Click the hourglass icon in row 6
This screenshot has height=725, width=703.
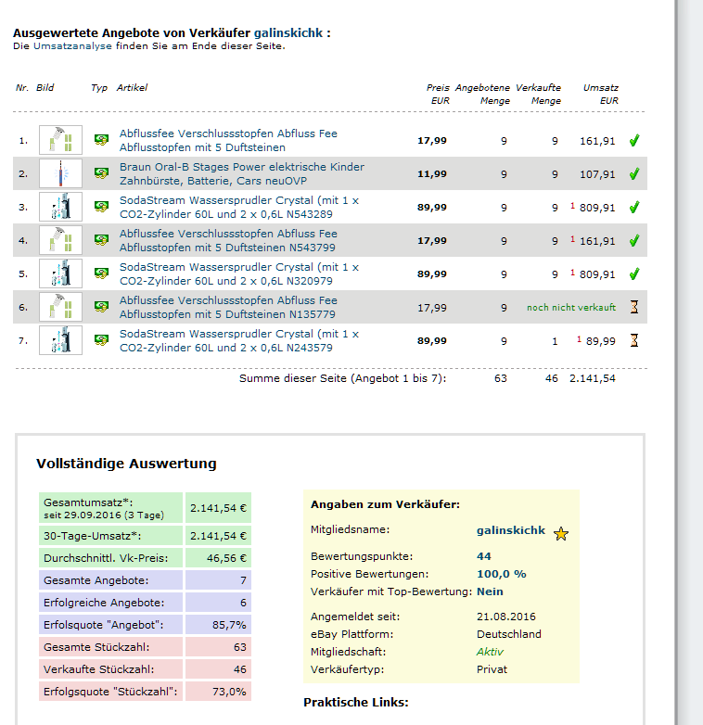point(634,307)
